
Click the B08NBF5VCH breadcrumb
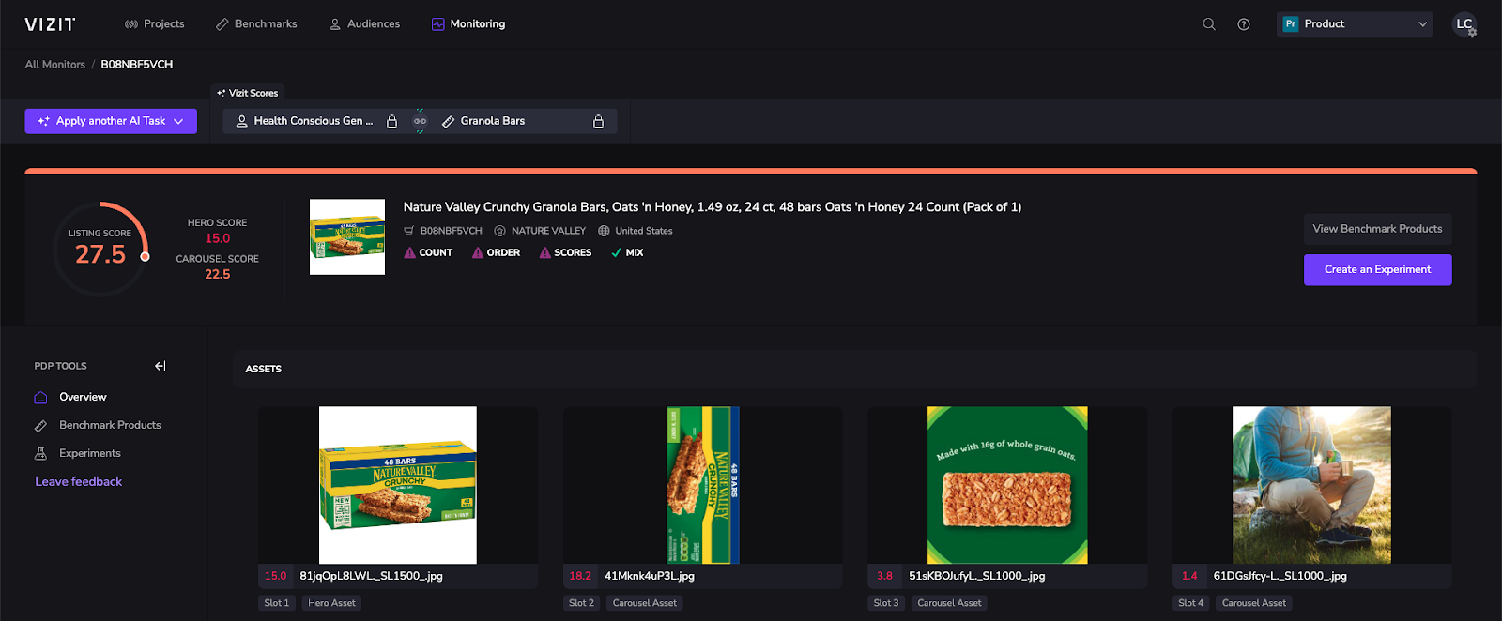click(x=137, y=65)
